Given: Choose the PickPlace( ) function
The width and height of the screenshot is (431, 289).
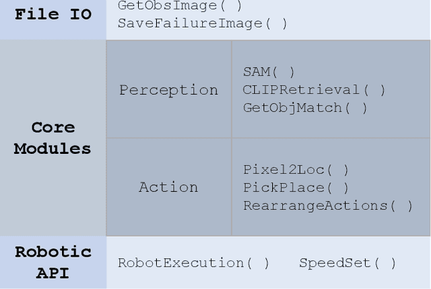Looking at the screenshot, I should tap(296, 188).
